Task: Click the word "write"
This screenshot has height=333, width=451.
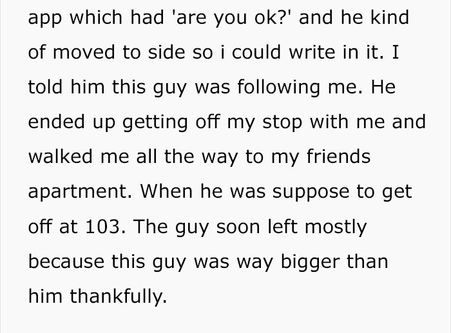Action: tap(322, 53)
